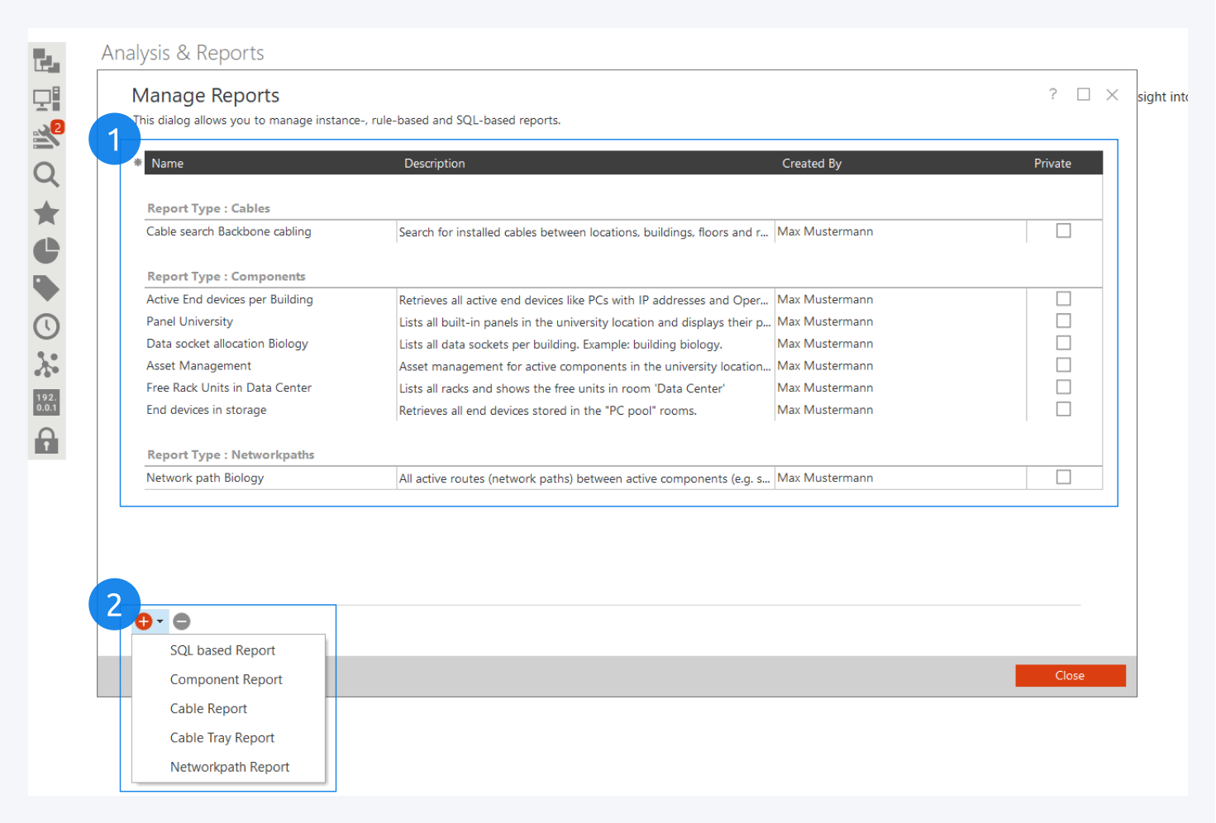Open the search magnifier in sidebar

tap(46, 174)
